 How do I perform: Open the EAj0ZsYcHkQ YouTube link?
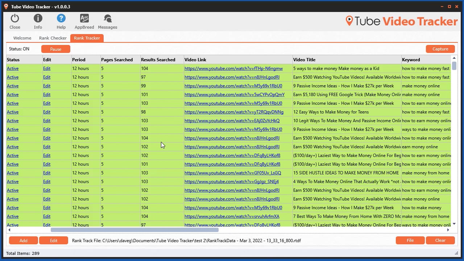[x=232, y=121]
